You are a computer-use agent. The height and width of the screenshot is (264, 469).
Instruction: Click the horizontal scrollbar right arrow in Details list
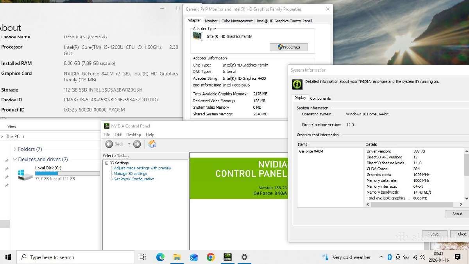pyautogui.click(x=460, y=204)
